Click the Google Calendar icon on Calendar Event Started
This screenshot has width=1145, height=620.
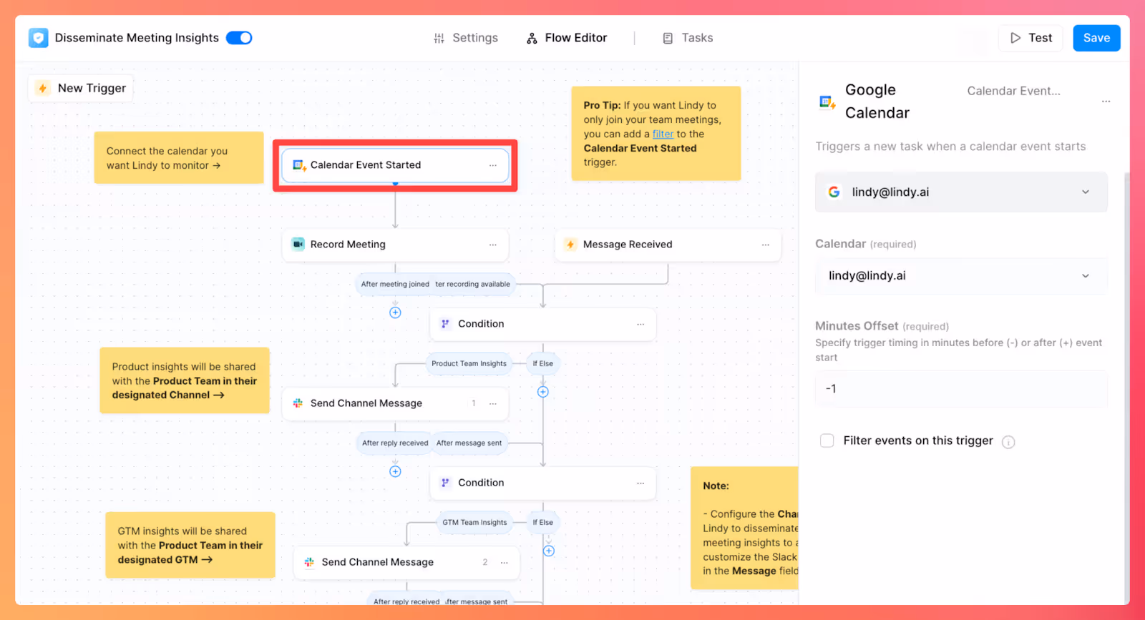pyautogui.click(x=299, y=165)
